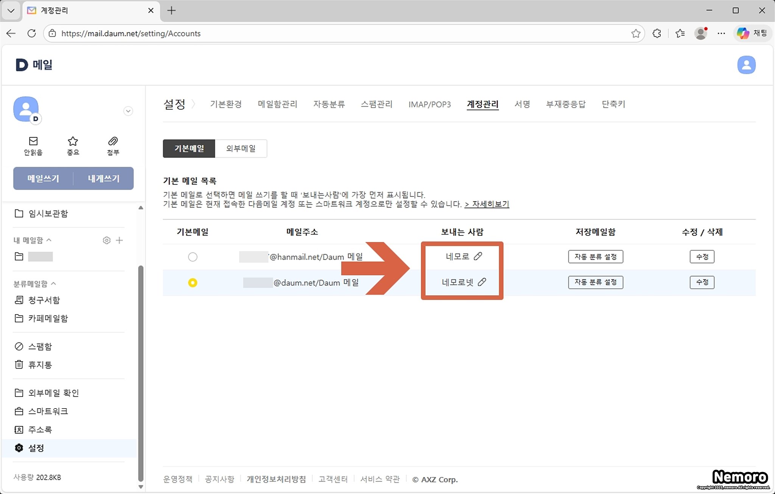Screen dimensions: 775x494
Task: Click the attachment paperclip icon
Action: click(113, 141)
